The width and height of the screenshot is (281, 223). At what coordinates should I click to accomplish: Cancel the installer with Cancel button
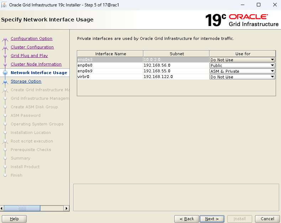coord(267,219)
